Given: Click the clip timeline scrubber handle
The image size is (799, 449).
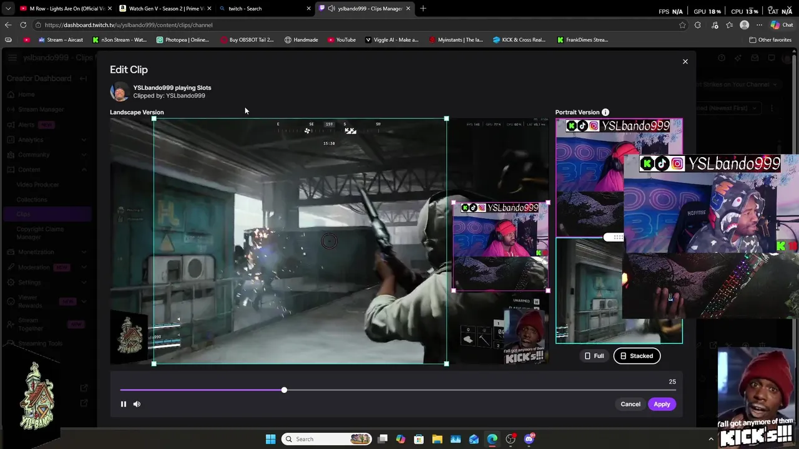Looking at the screenshot, I should [284, 390].
